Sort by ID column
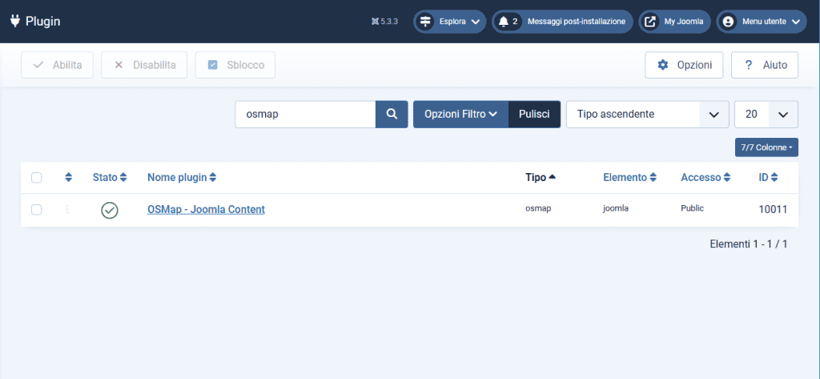 [x=768, y=177]
